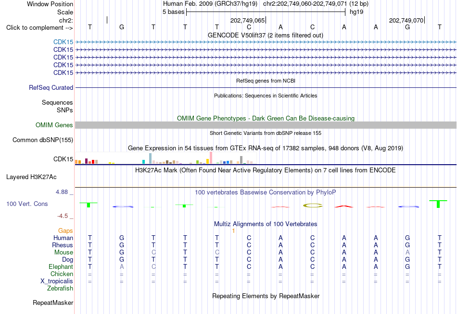Click the 'RefSeq genes from NCBI' title
The image size is (457, 314).
pos(266,81)
